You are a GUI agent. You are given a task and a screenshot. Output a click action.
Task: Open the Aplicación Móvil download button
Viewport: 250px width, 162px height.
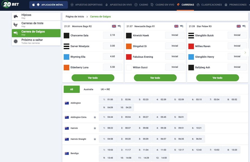pyautogui.click(x=48, y=5)
